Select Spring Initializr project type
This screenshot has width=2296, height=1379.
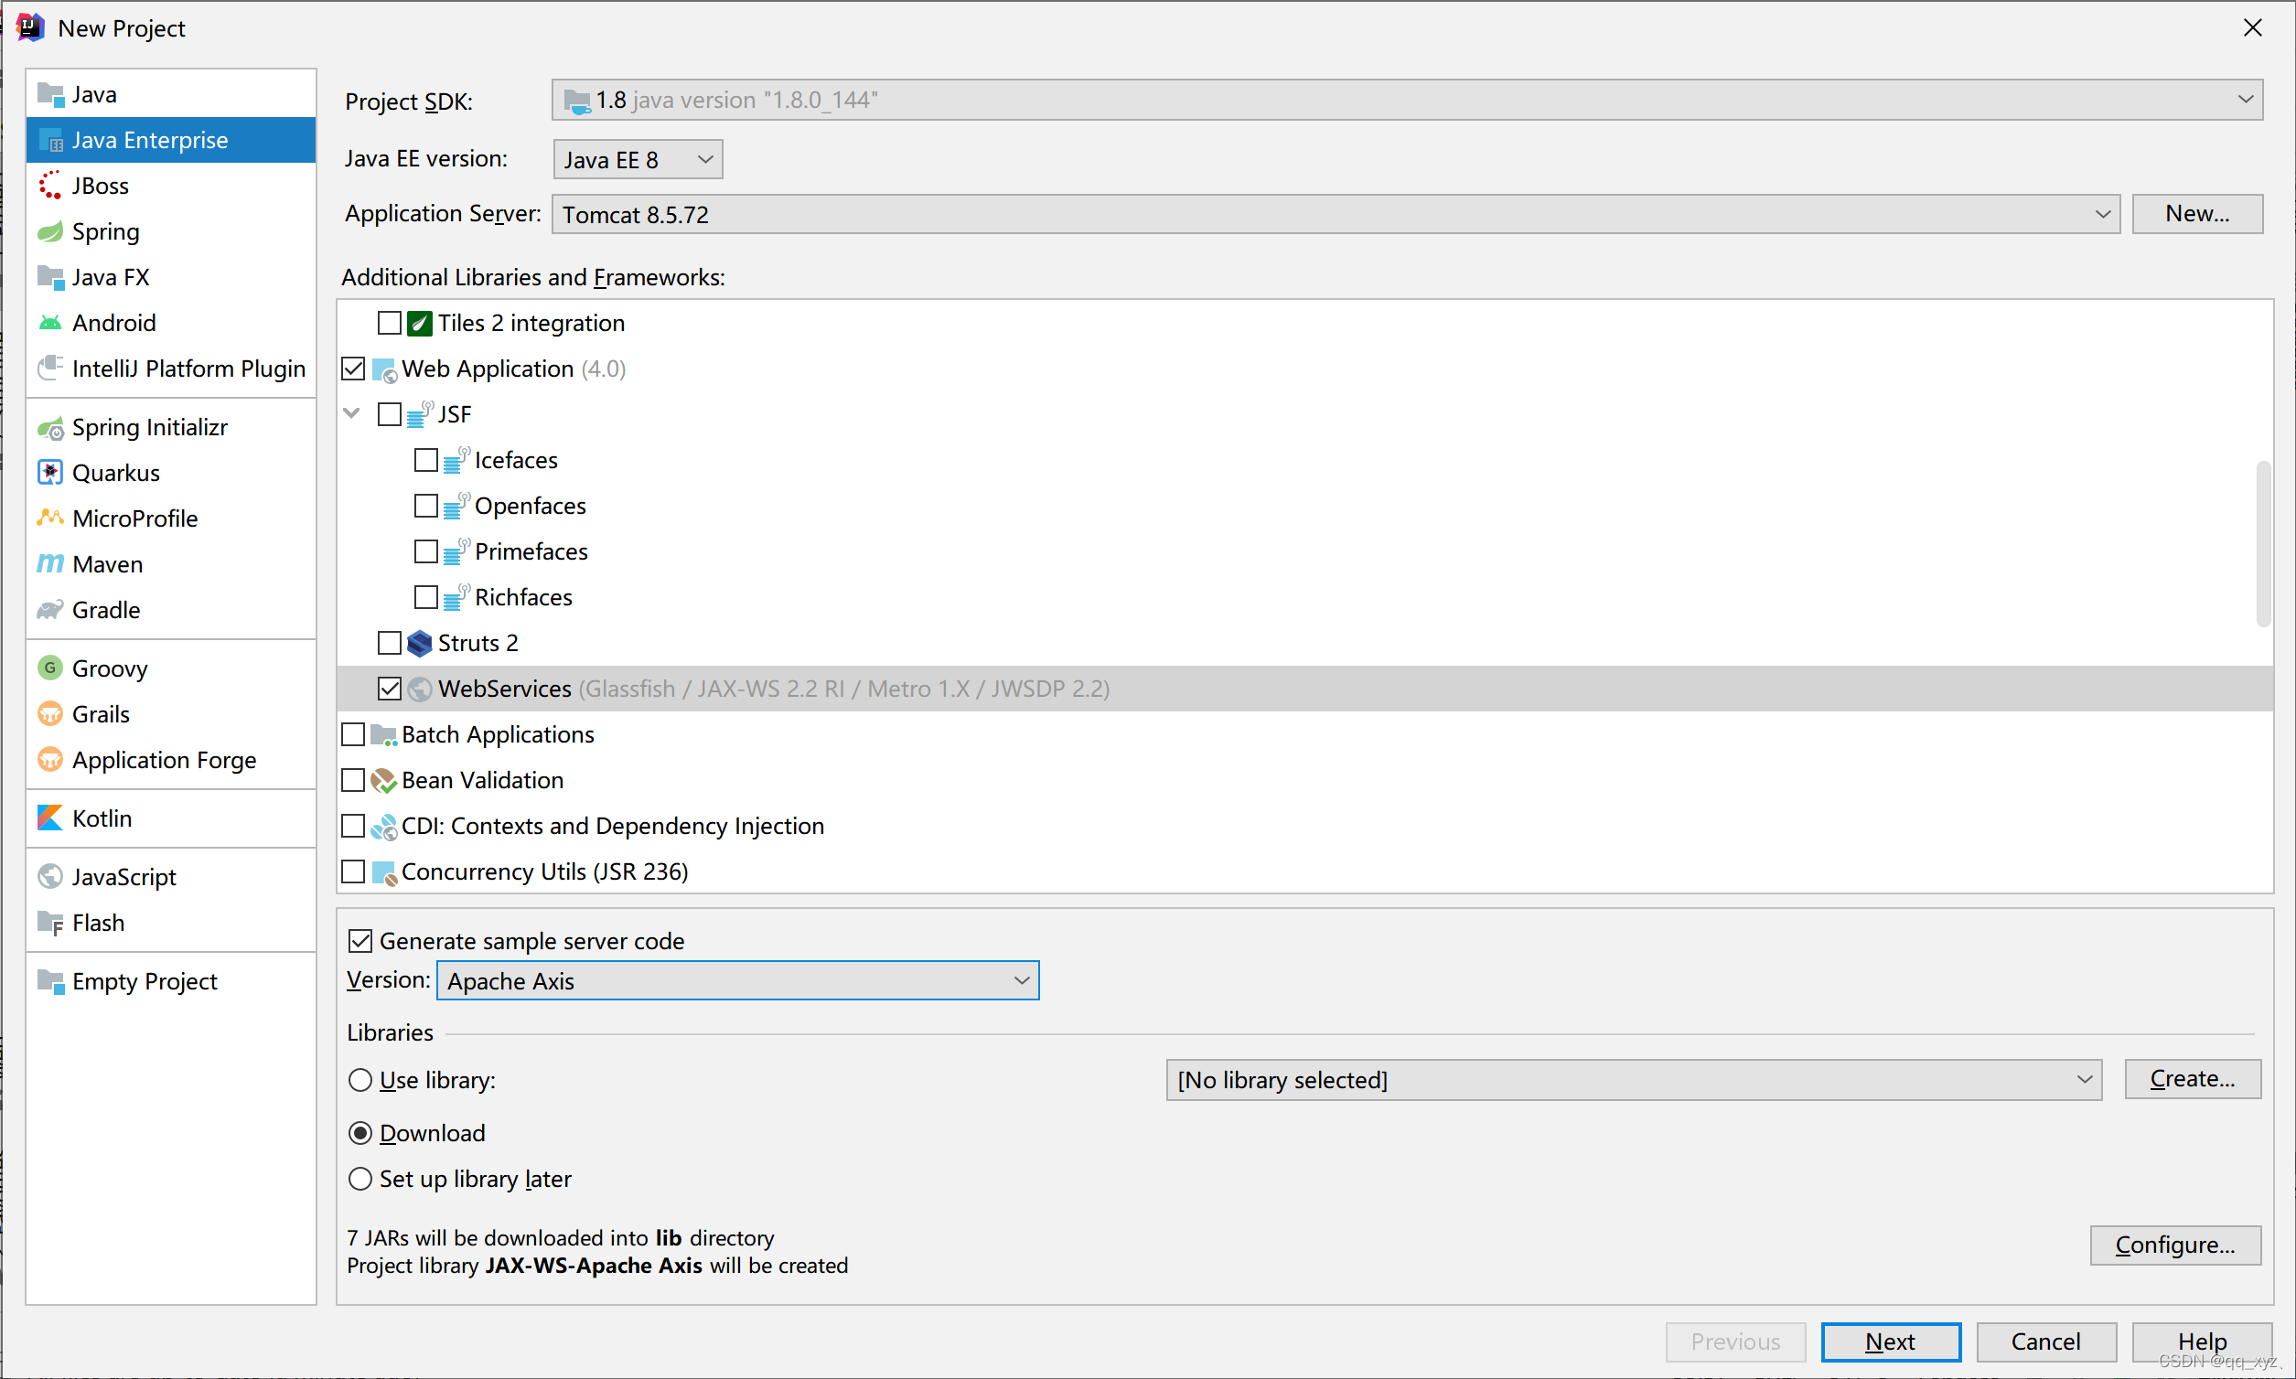click(x=150, y=427)
